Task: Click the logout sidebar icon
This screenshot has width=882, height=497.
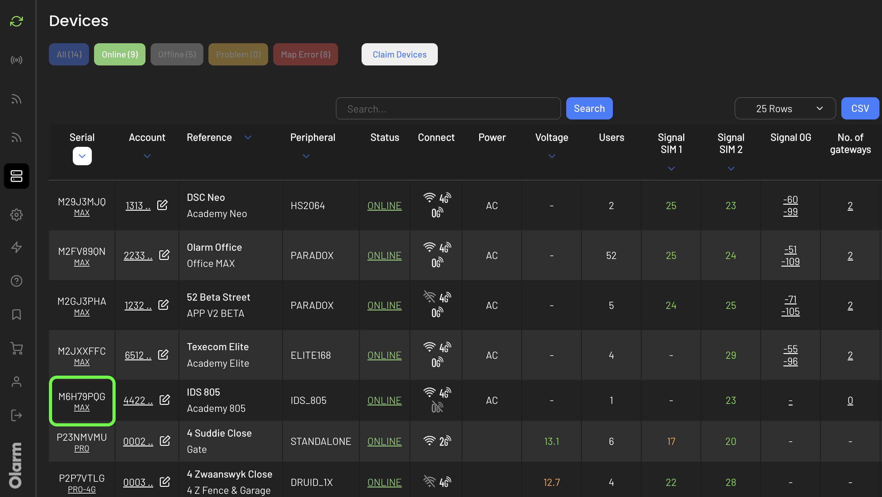Action: tap(17, 415)
